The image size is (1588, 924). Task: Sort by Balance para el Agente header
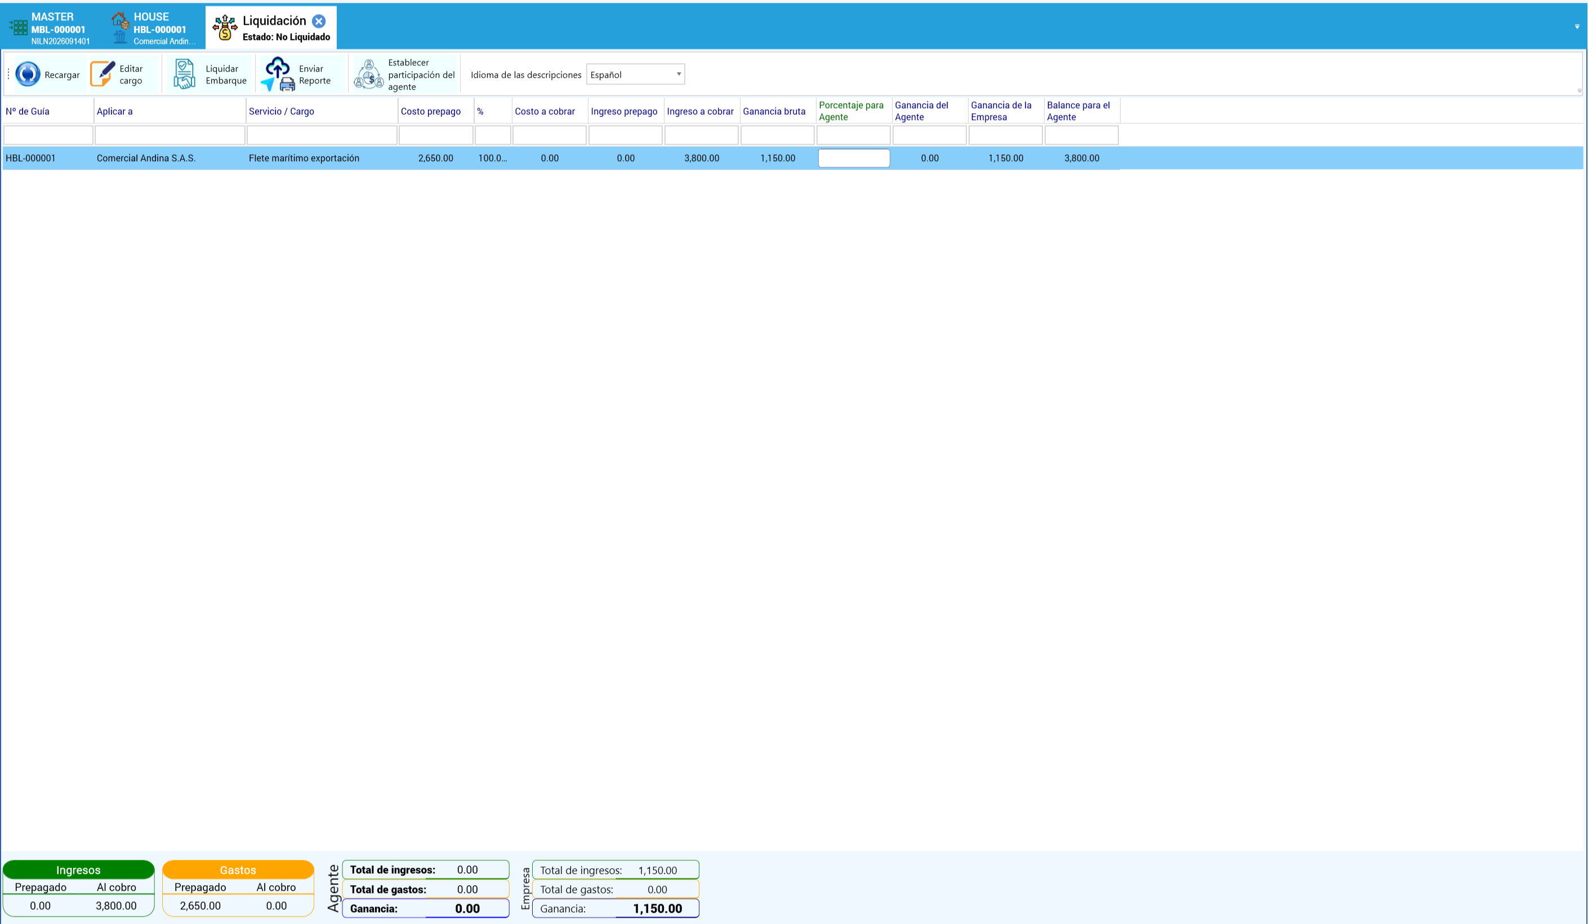[1082, 111]
